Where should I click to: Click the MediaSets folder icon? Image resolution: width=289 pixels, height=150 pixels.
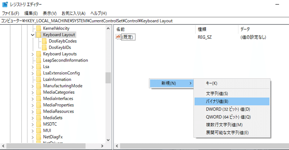point(39,118)
